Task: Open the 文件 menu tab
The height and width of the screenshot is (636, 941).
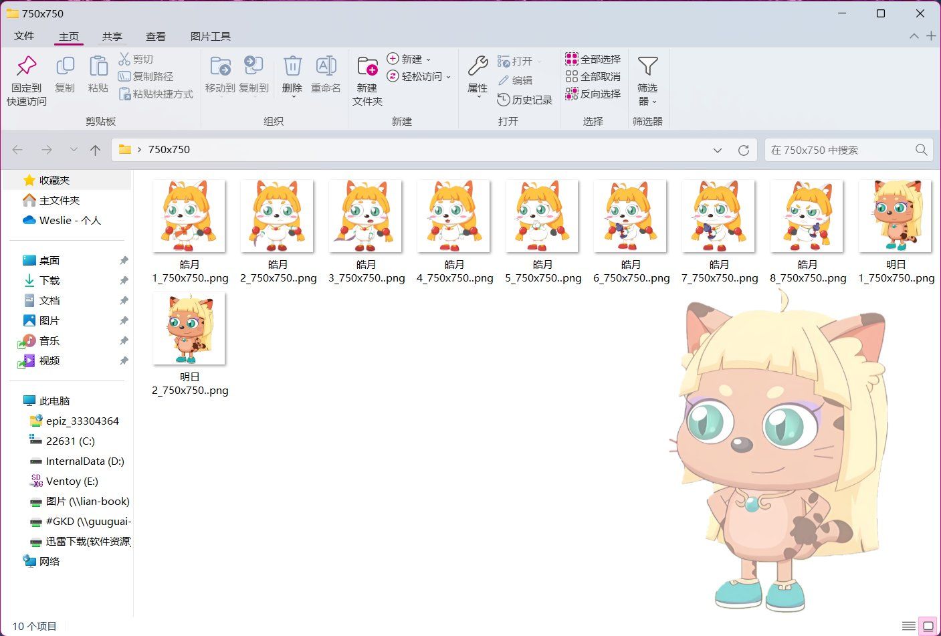Action: coord(24,36)
